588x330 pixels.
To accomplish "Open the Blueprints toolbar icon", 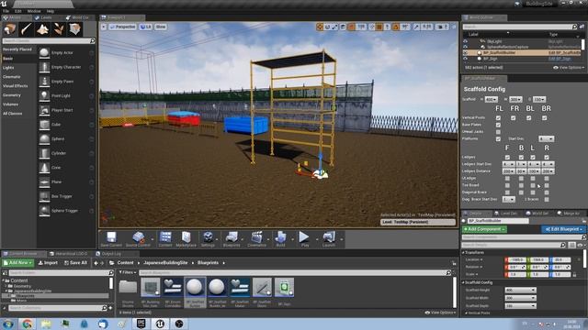I will (232, 239).
